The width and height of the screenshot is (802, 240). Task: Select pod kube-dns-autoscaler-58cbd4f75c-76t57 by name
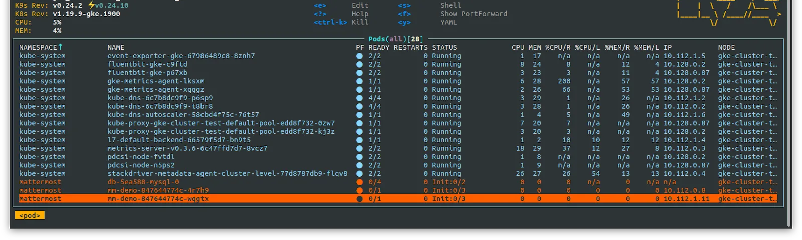[x=183, y=115]
